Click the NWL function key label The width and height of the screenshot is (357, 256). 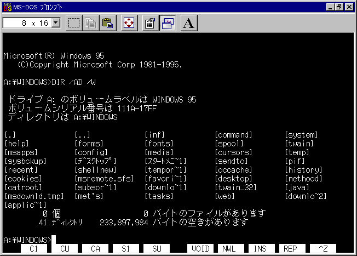point(231,248)
